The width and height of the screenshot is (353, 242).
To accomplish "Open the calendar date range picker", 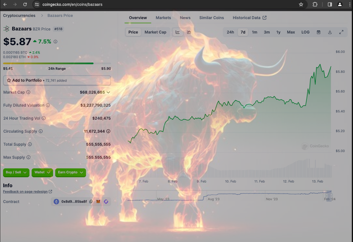I will 318,32.
